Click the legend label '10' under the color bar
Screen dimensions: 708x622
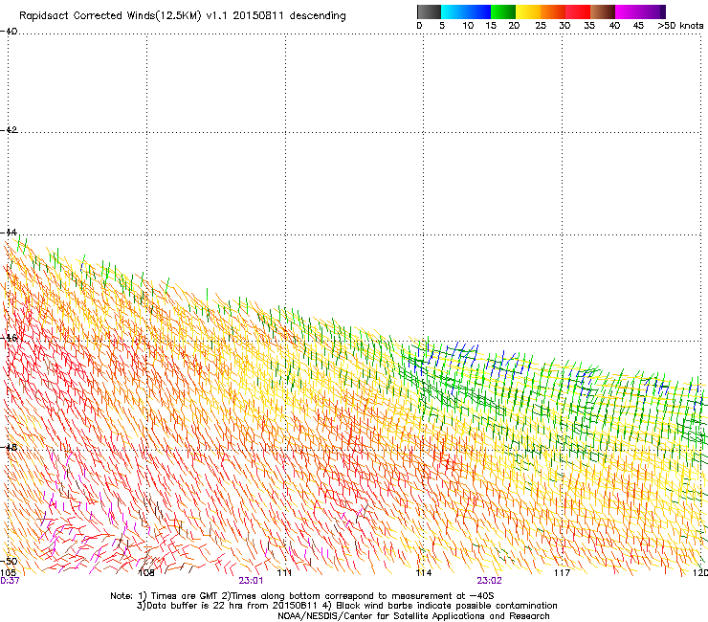(x=468, y=26)
